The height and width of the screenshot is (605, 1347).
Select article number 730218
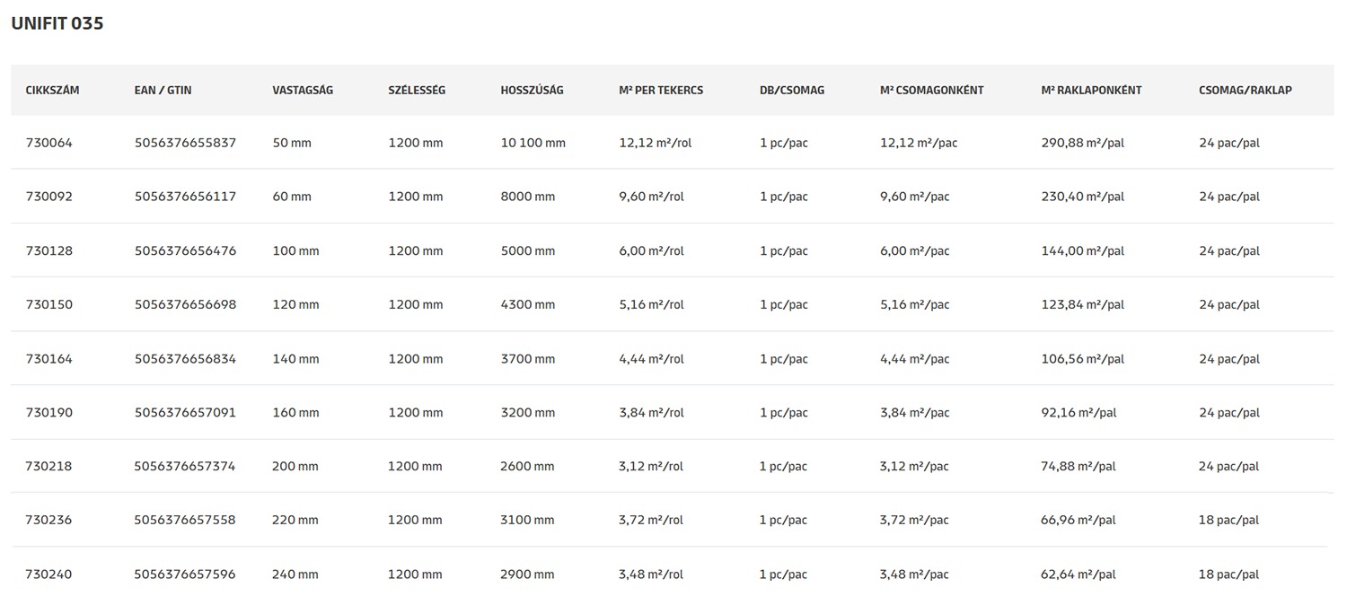[49, 466]
